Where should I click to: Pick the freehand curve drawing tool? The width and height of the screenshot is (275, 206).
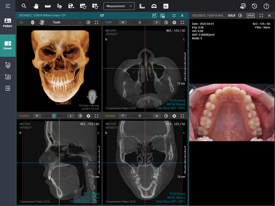coord(59,6)
